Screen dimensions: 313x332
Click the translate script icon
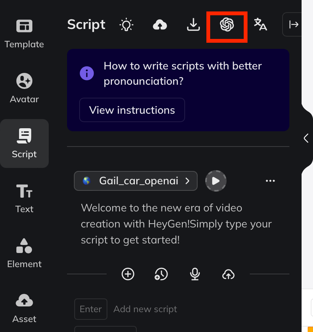[260, 25]
